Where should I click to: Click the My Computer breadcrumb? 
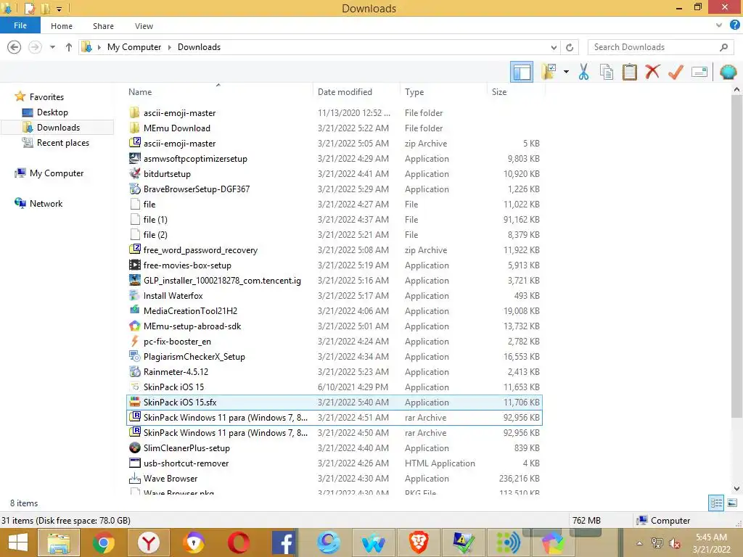[134, 47]
